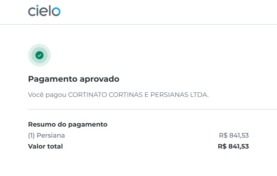
Task: Click the blue letter o in Cielo logo
Action: pos(56,12)
